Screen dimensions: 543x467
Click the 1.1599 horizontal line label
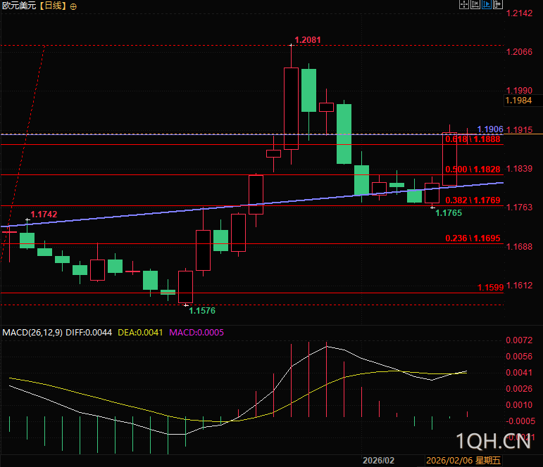(490, 288)
